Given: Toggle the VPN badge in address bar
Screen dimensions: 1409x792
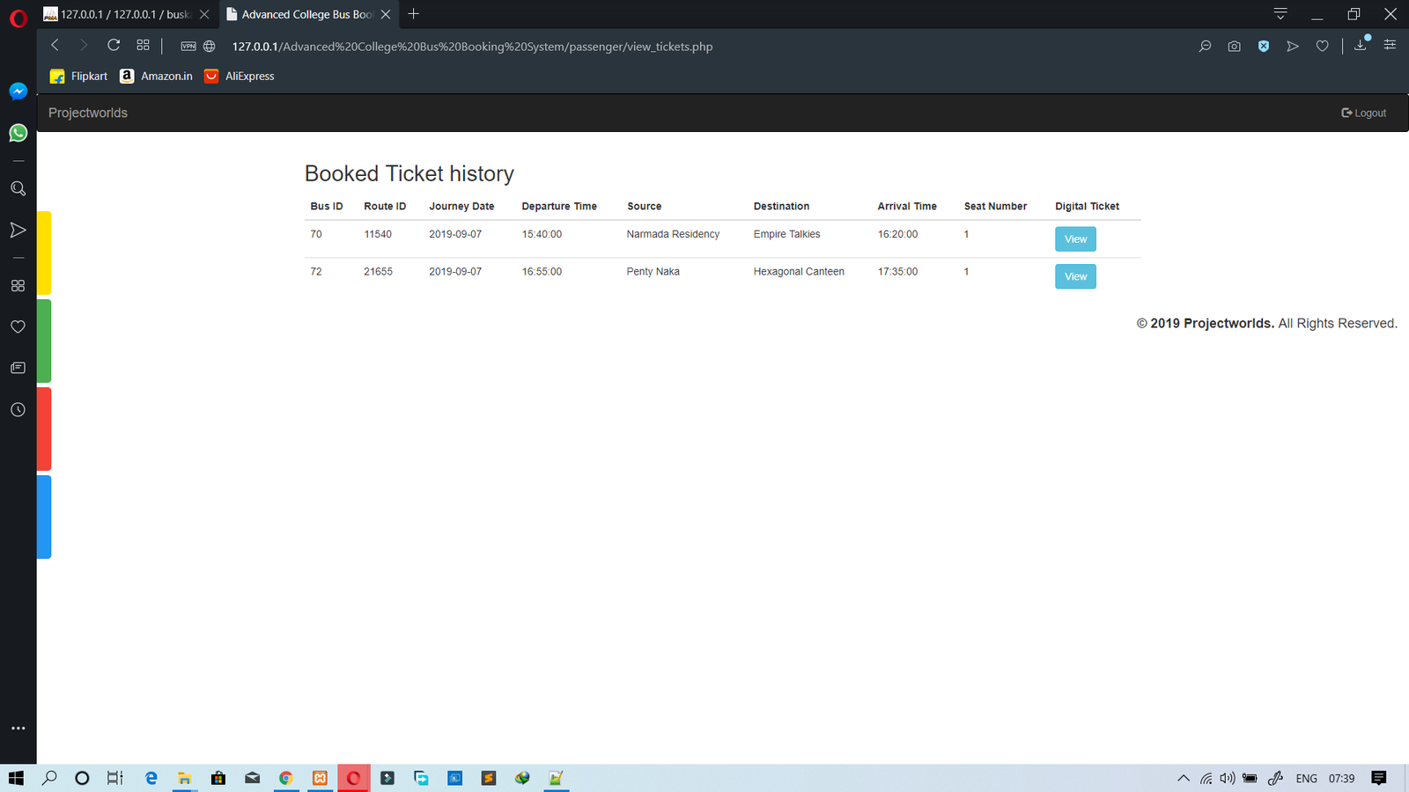Looking at the screenshot, I should pyautogui.click(x=188, y=47).
